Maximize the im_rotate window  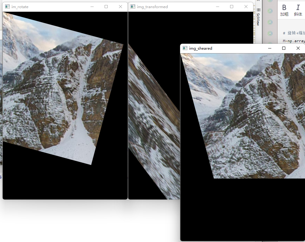[106, 7]
